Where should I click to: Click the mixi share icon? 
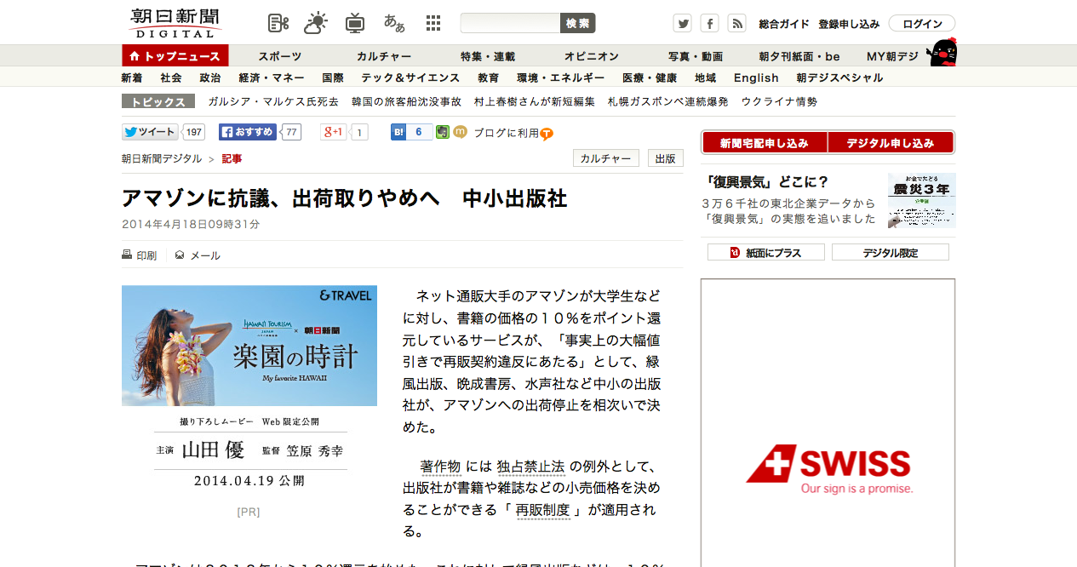click(461, 132)
